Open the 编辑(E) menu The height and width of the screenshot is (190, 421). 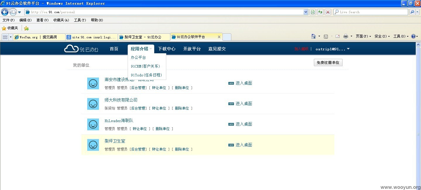pos(25,20)
